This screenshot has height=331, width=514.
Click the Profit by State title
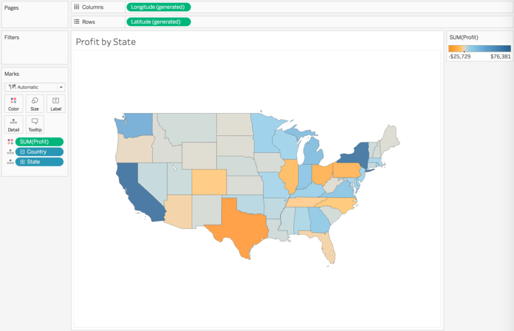pos(105,42)
